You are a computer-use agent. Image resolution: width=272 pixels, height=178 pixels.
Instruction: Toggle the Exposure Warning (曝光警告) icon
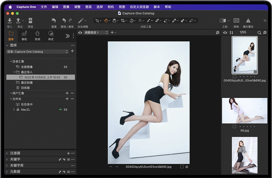[248, 21]
